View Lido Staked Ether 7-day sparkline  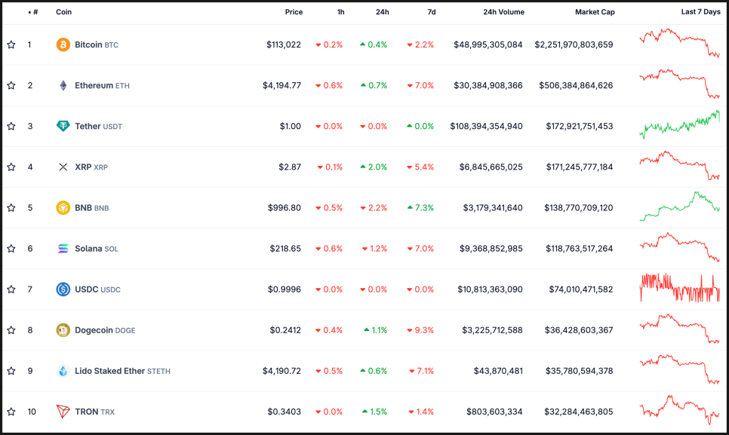pos(680,369)
